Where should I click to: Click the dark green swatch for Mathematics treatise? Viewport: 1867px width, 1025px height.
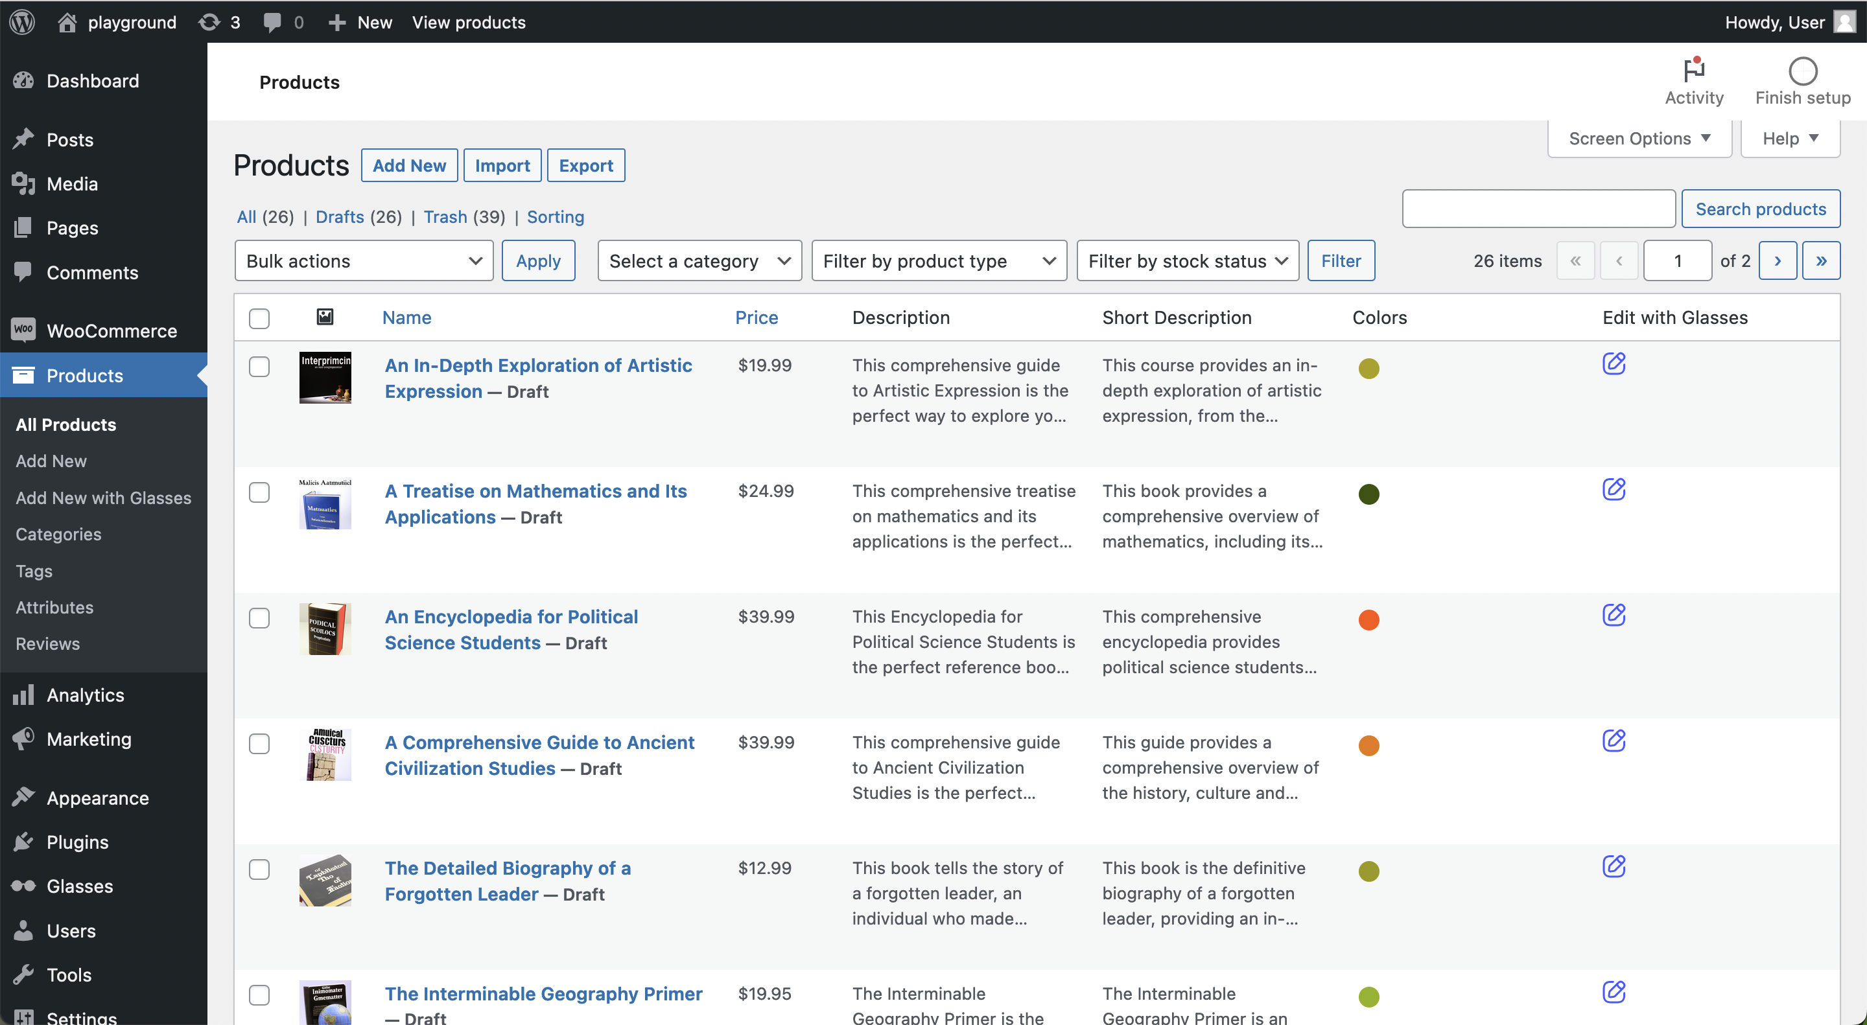[x=1368, y=494]
